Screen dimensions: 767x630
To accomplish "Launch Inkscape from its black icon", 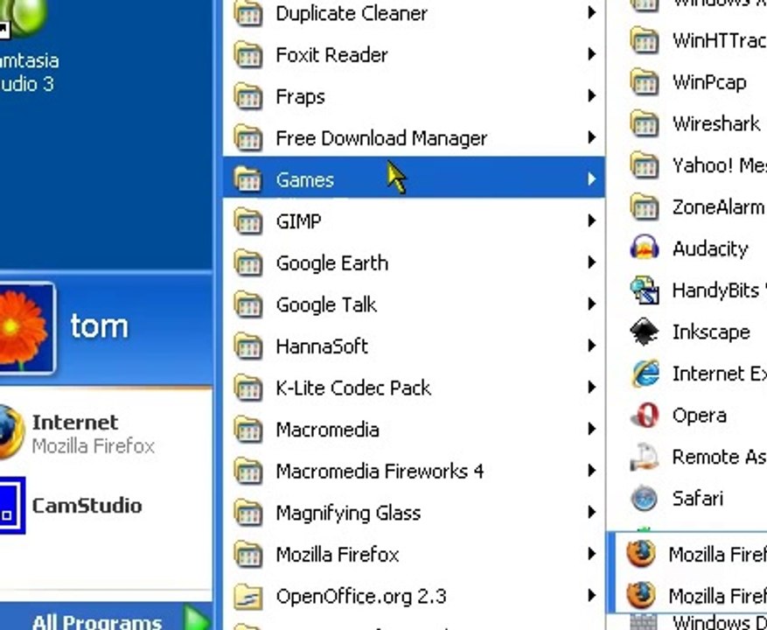I will 645,332.
